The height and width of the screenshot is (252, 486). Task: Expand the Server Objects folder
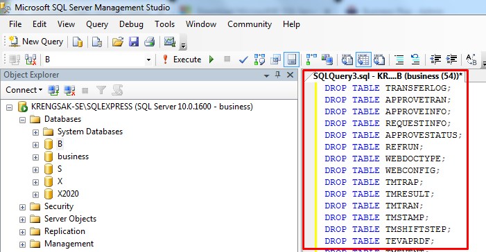tap(22, 219)
